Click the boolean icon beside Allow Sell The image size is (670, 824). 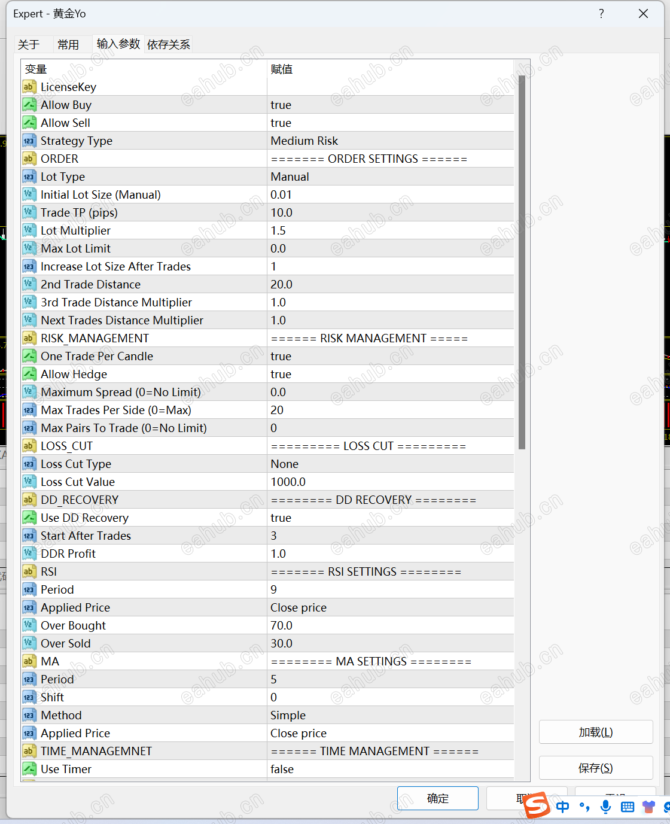click(29, 123)
